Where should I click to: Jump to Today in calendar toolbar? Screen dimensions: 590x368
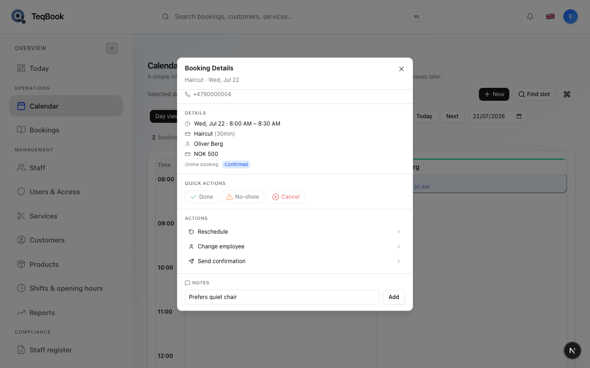coord(424,116)
